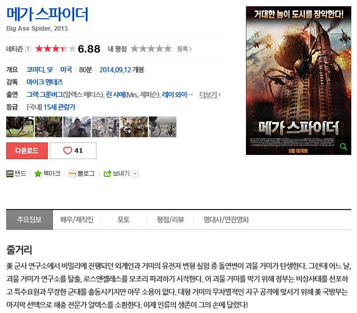Click the 6.88 rating score
The height and width of the screenshot is (313, 357).
89,49
